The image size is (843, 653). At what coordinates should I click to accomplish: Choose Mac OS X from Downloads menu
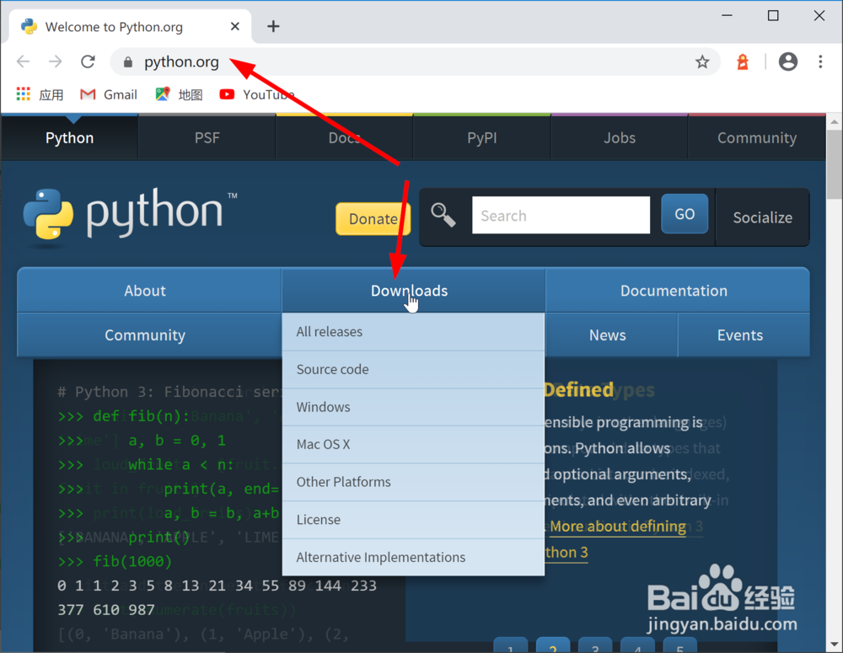pyautogui.click(x=413, y=445)
